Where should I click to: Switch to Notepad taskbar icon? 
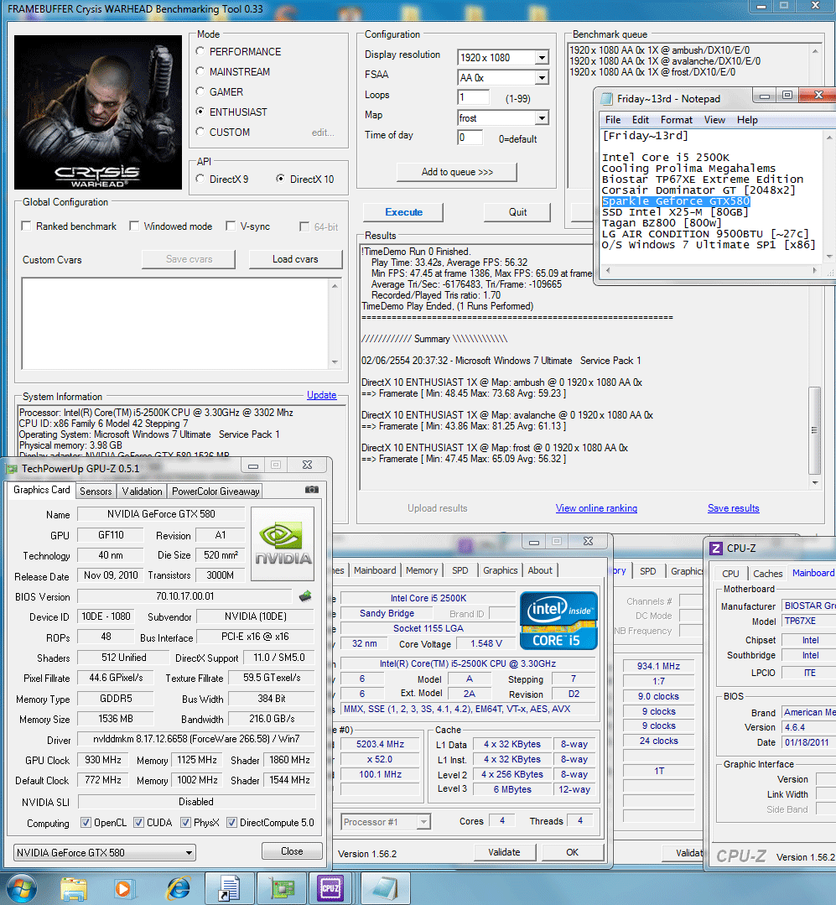pyautogui.click(x=385, y=888)
